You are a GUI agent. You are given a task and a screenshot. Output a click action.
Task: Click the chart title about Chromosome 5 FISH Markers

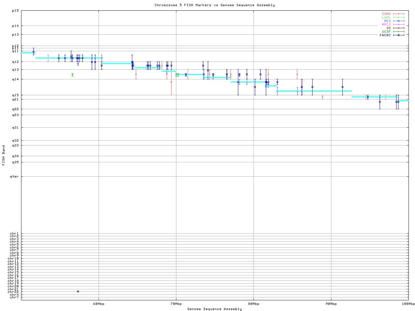[215, 5]
